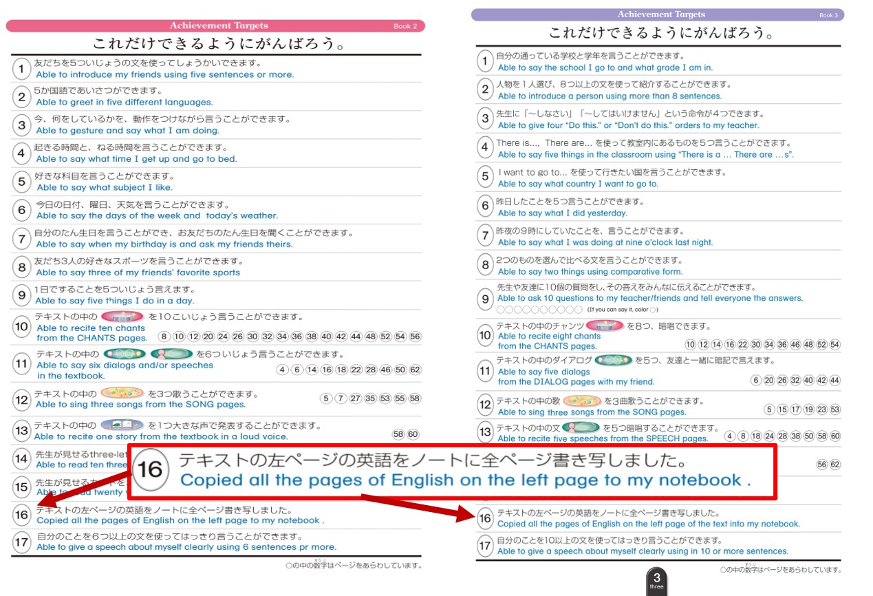The height and width of the screenshot is (596, 873).
Task: Click circled number 2 on the Book 3 page
Action: click(485, 90)
